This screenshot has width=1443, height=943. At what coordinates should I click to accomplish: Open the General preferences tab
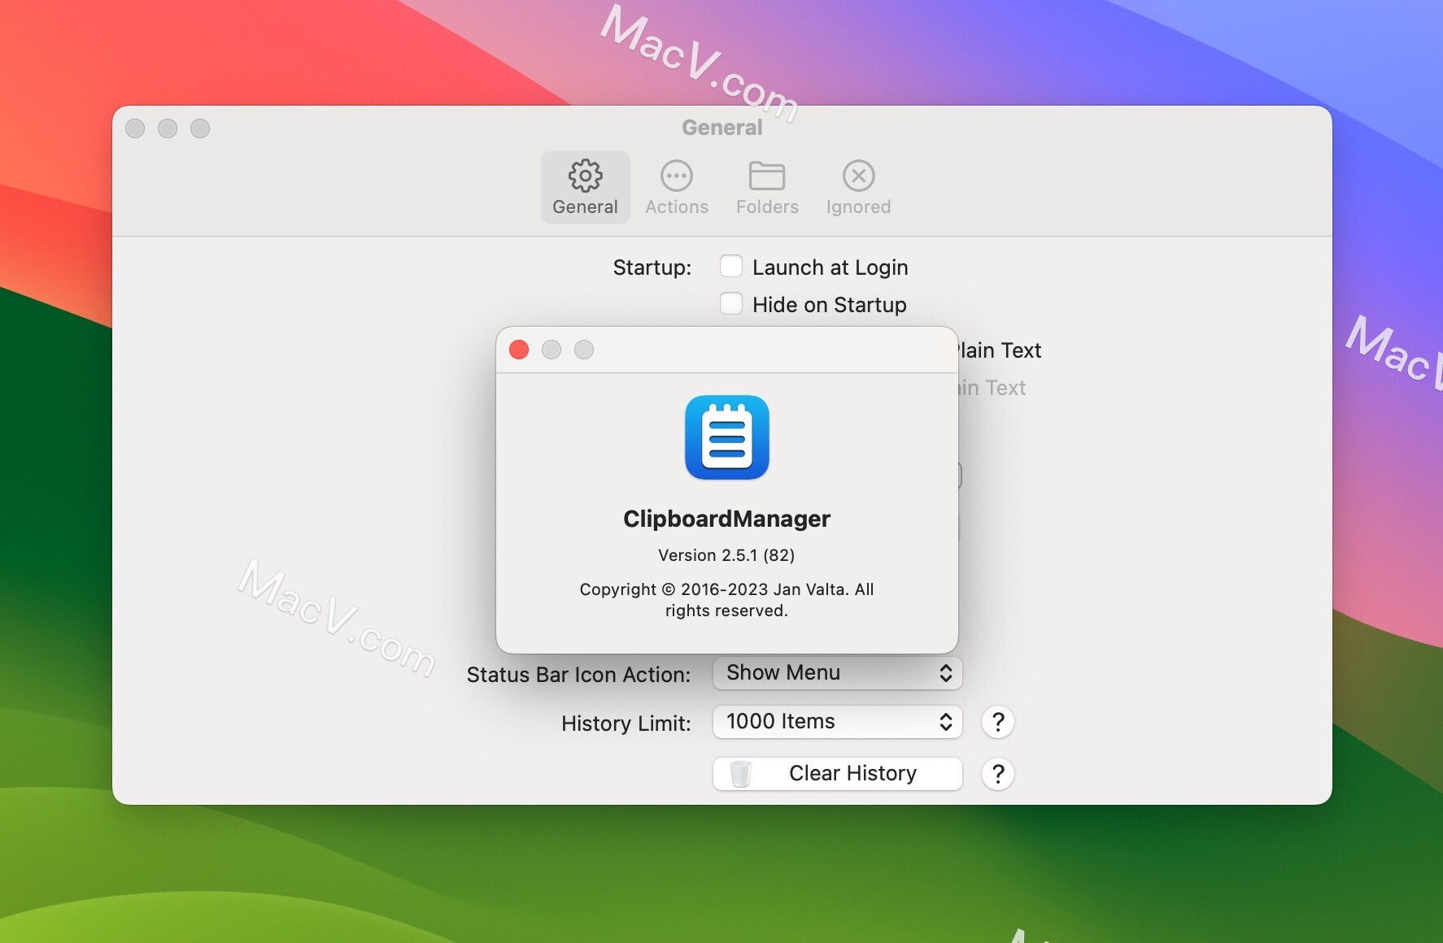pos(585,188)
